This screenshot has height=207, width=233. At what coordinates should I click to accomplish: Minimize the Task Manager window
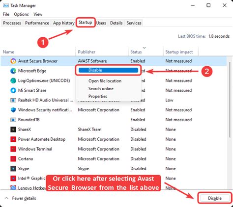pyautogui.click(x=193, y=5)
